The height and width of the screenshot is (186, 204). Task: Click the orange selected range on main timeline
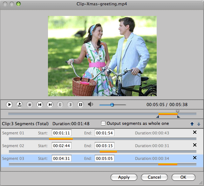(x=168, y=114)
